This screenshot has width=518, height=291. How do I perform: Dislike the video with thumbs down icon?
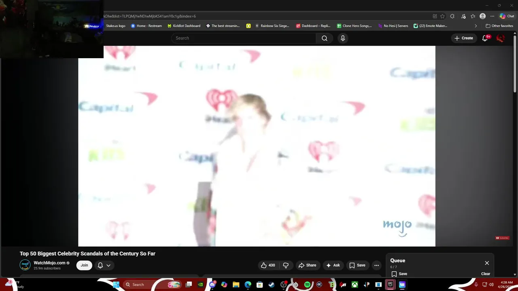(x=286, y=265)
